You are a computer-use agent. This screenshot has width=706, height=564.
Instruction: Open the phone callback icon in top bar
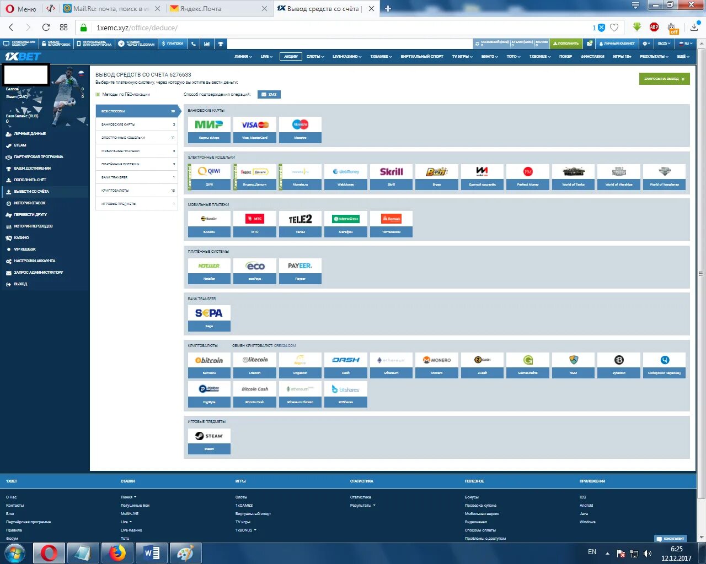pyautogui.click(x=194, y=44)
